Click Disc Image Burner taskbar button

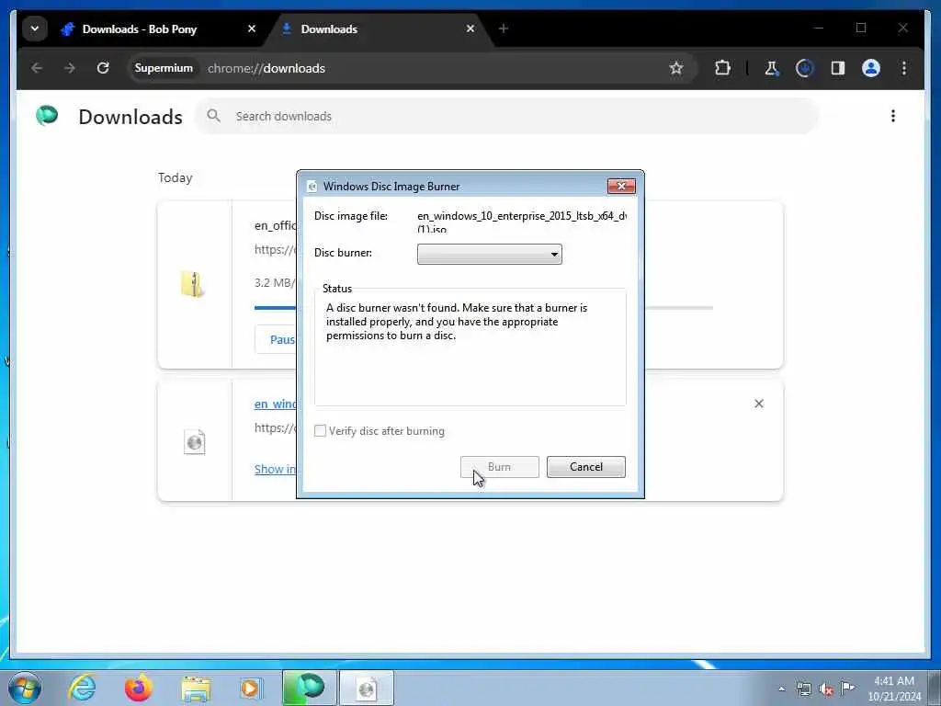(x=366, y=688)
